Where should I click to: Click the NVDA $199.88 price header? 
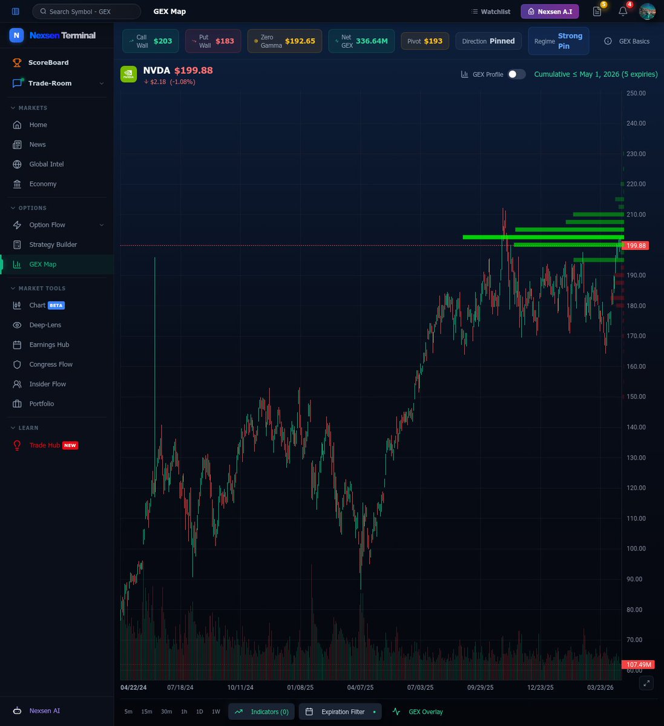click(x=178, y=70)
